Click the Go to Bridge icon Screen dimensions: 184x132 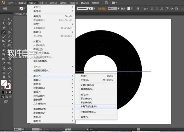point(106,3)
